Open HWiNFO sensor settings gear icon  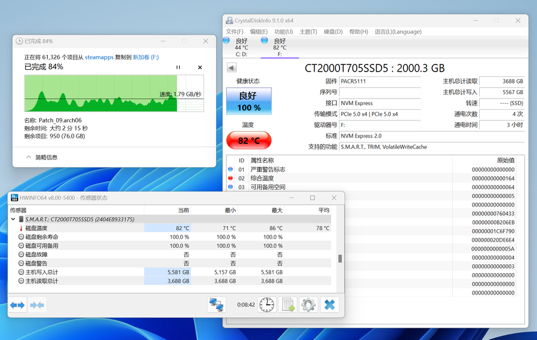(x=308, y=305)
